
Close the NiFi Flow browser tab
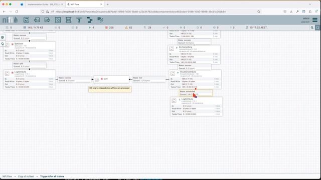pyautogui.click(x=101, y=4)
